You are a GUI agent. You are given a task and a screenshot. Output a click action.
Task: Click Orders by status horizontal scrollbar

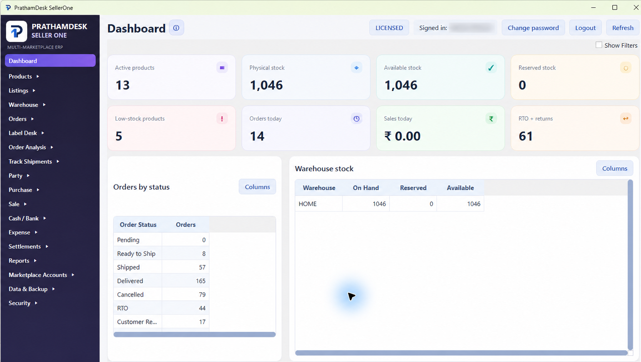(195, 334)
